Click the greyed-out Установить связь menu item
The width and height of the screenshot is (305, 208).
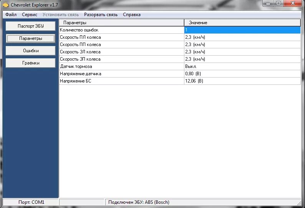(x=61, y=15)
